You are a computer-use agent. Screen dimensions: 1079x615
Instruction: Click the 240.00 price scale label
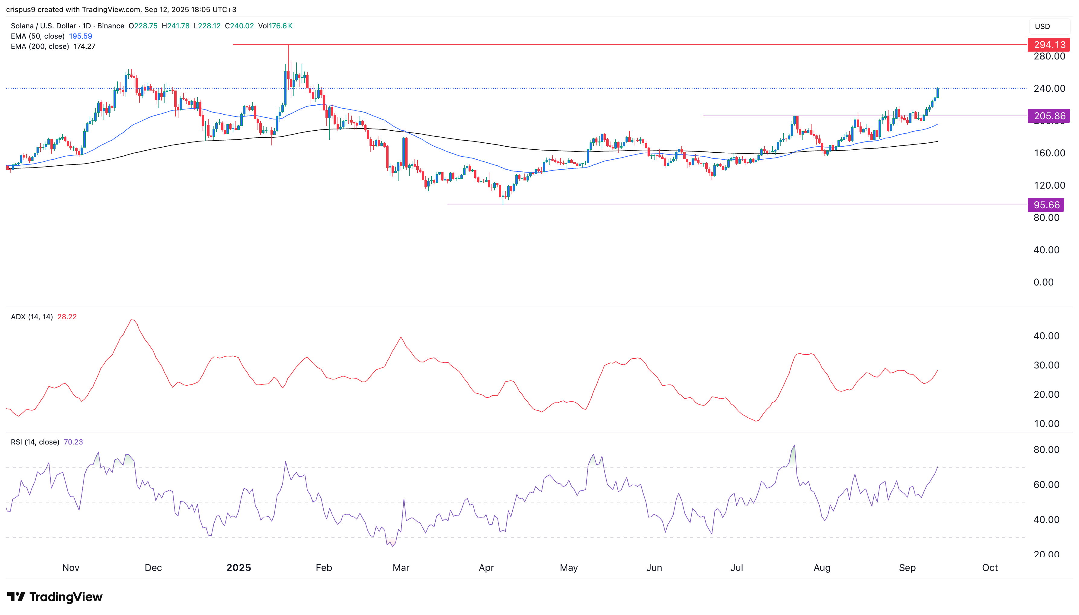[x=1049, y=88]
